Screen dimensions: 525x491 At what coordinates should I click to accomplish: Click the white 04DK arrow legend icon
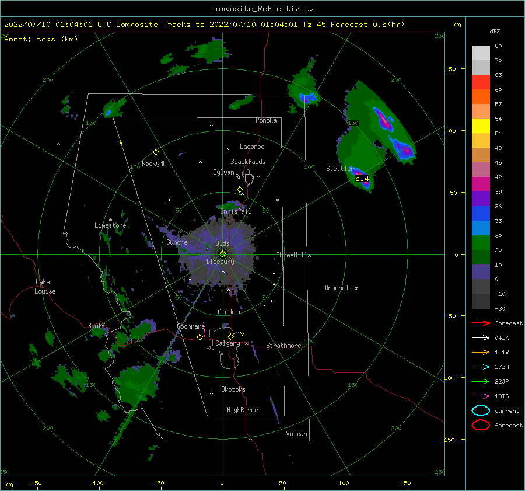(x=481, y=338)
